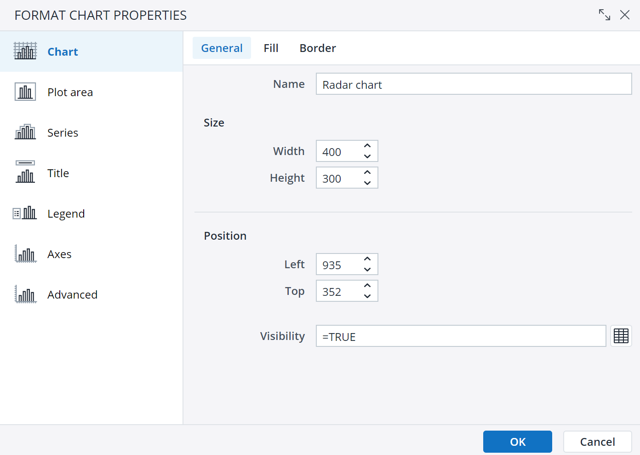Screen dimensions: 640x455
Task: Switch to the Fill tab
Action: click(x=271, y=48)
